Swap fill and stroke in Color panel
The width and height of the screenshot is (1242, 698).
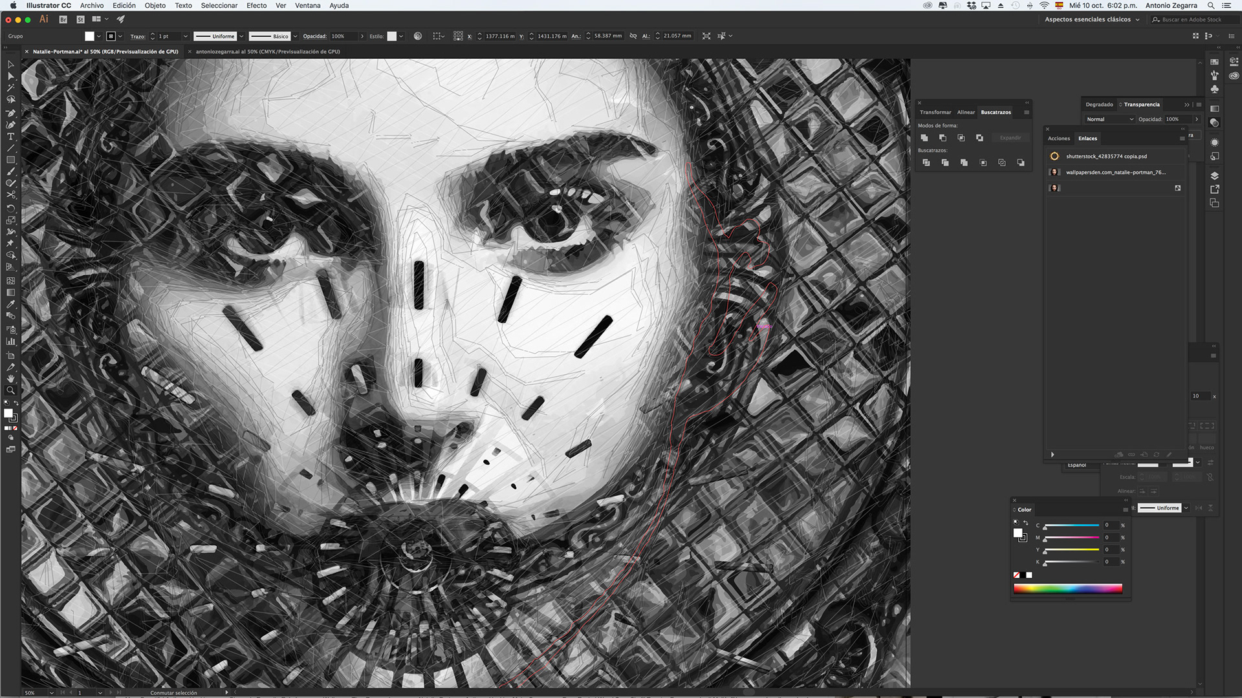pyautogui.click(x=1025, y=523)
